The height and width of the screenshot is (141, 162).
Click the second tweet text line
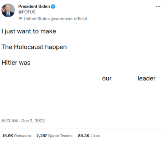34,47
